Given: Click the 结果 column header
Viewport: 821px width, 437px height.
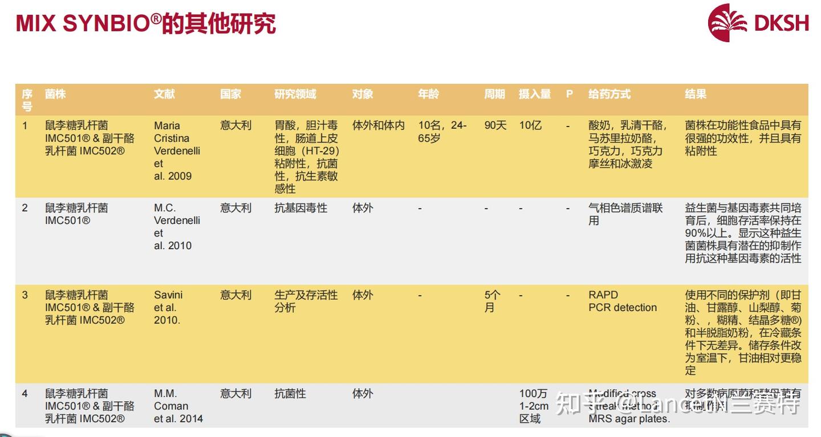Looking at the screenshot, I should [x=696, y=94].
